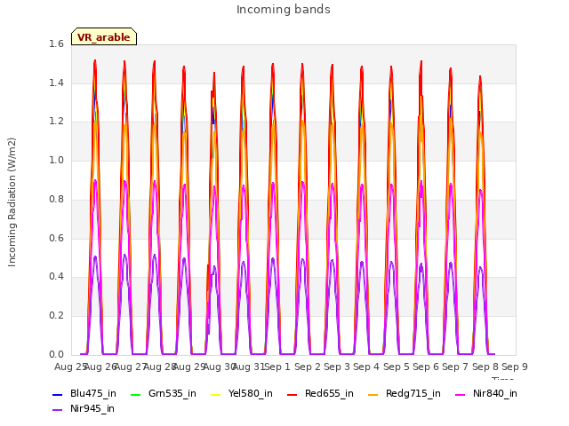Toggle the Nir945_in legend entry

84,408
